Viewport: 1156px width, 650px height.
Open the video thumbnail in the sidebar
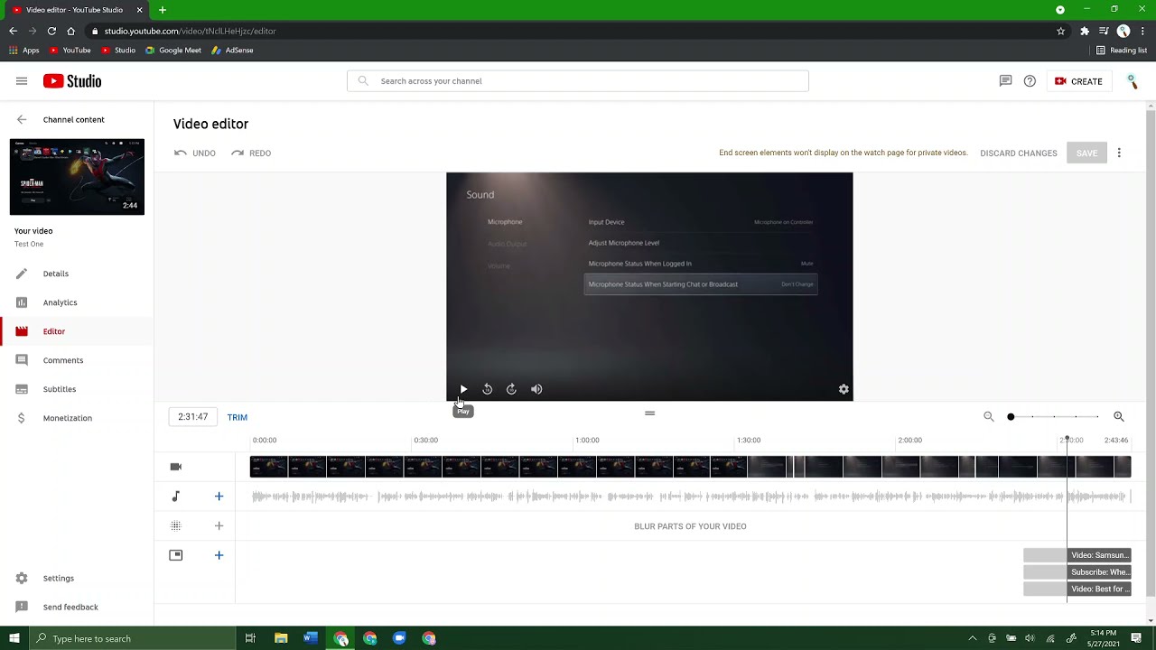(x=77, y=177)
